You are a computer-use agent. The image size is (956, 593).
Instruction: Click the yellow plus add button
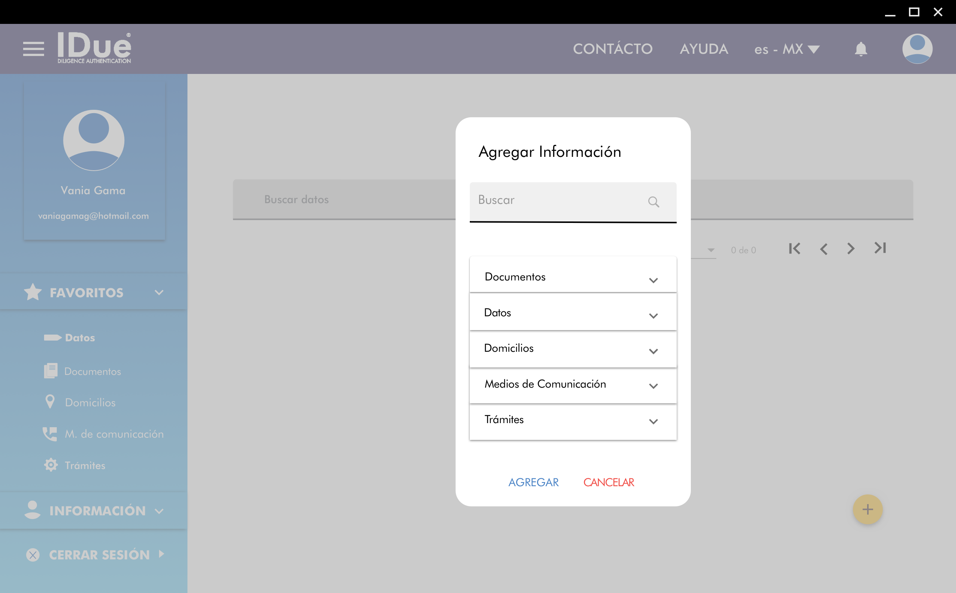pyautogui.click(x=867, y=509)
